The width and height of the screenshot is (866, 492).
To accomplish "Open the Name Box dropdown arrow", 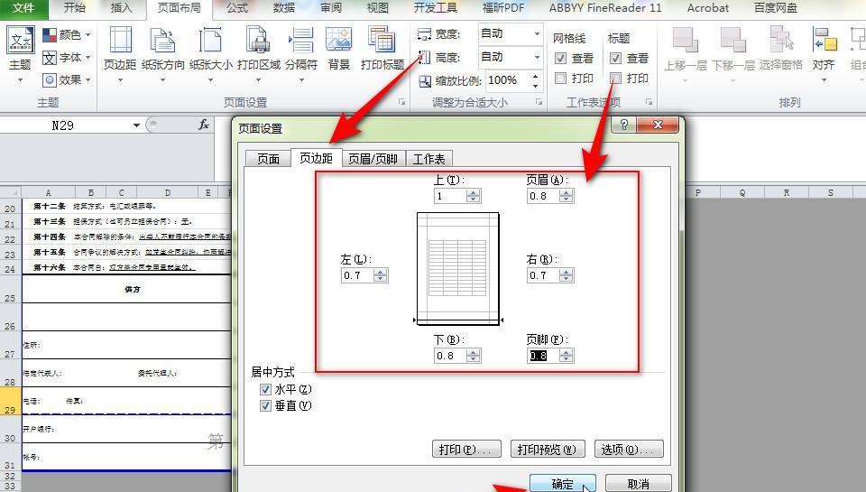I will [136, 125].
